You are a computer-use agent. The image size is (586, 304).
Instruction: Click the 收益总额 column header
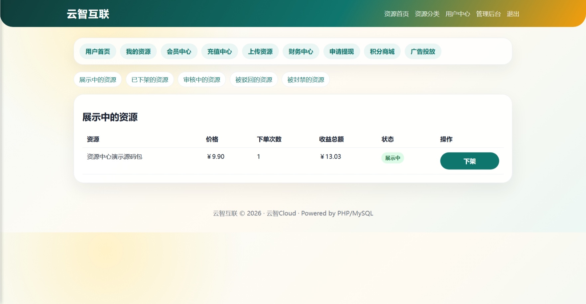coord(331,139)
